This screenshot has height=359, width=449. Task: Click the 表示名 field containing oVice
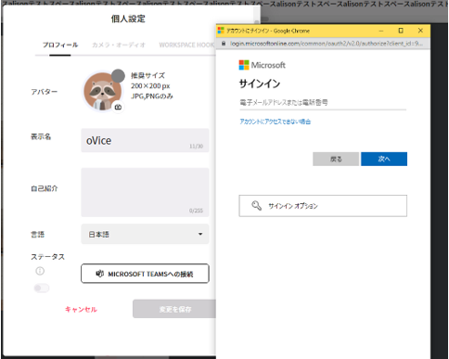tap(145, 140)
